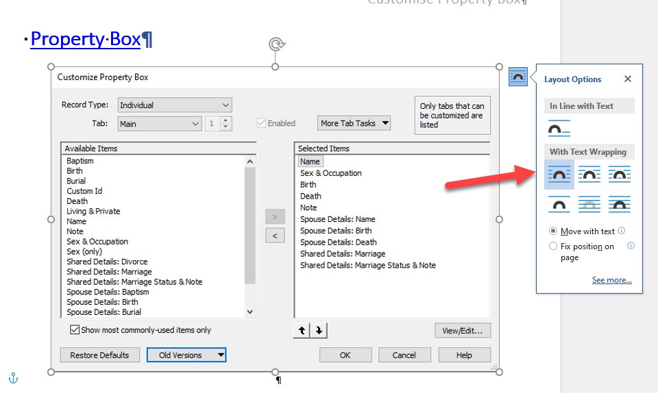Close the Layout Options panel
658x393 pixels.
click(x=628, y=79)
